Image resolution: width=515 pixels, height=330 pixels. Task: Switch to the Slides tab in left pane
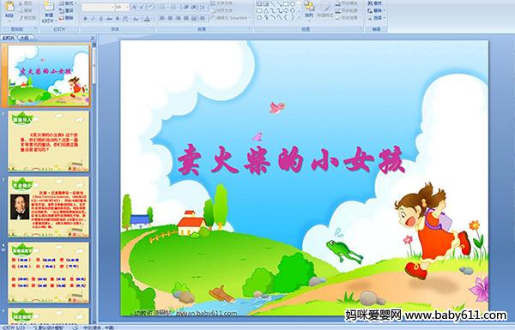[9, 38]
